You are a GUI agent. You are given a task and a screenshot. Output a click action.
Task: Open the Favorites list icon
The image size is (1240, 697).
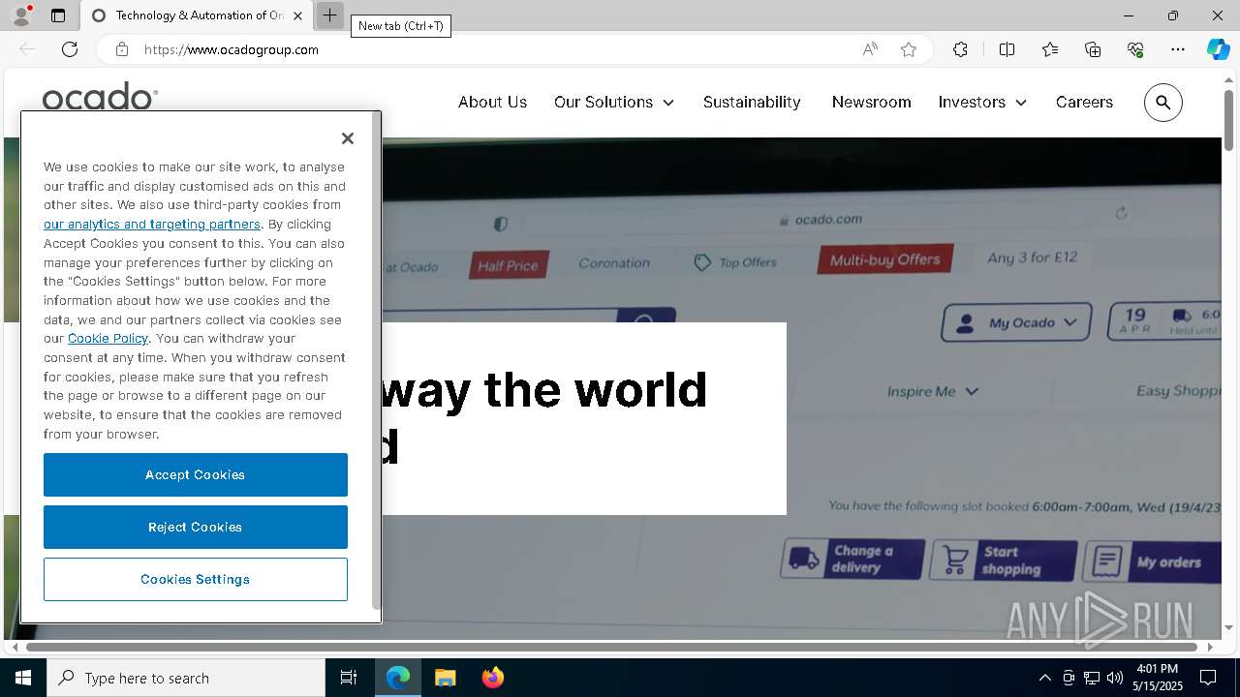(1050, 49)
